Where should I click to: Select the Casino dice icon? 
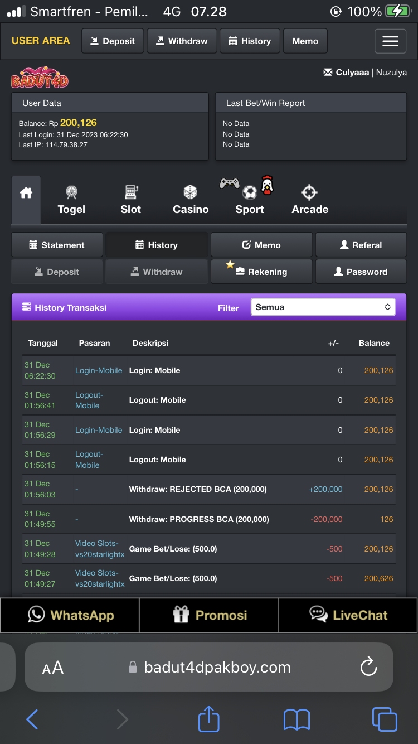click(191, 193)
